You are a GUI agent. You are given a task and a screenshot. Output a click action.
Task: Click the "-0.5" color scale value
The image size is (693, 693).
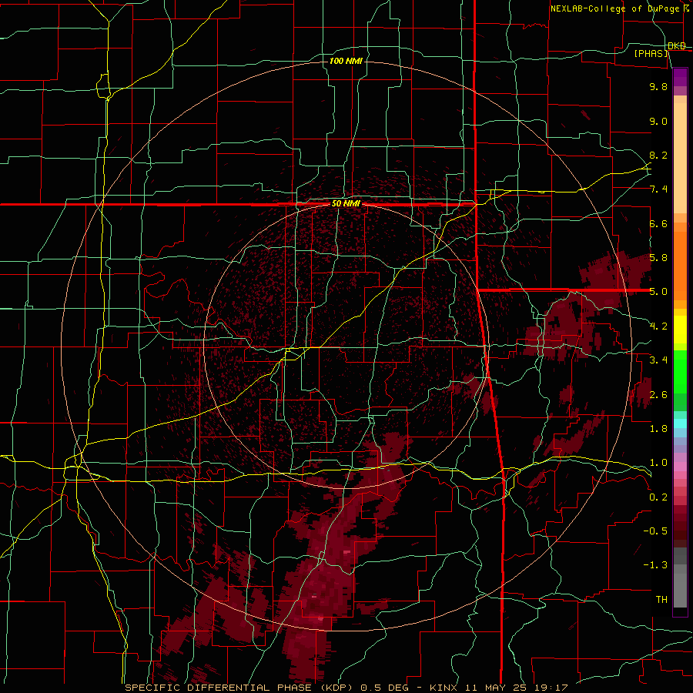[x=655, y=531]
